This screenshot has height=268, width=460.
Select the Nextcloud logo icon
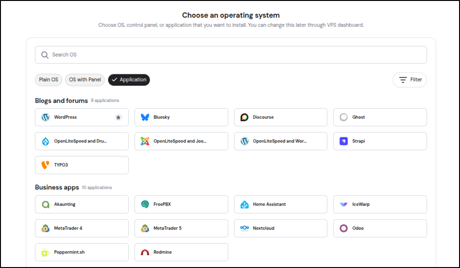click(244, 228)
